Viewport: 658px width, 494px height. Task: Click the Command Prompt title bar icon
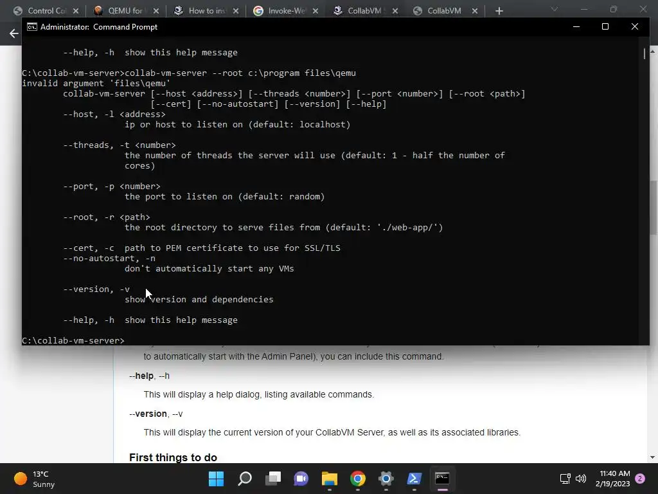click(32, 27)
